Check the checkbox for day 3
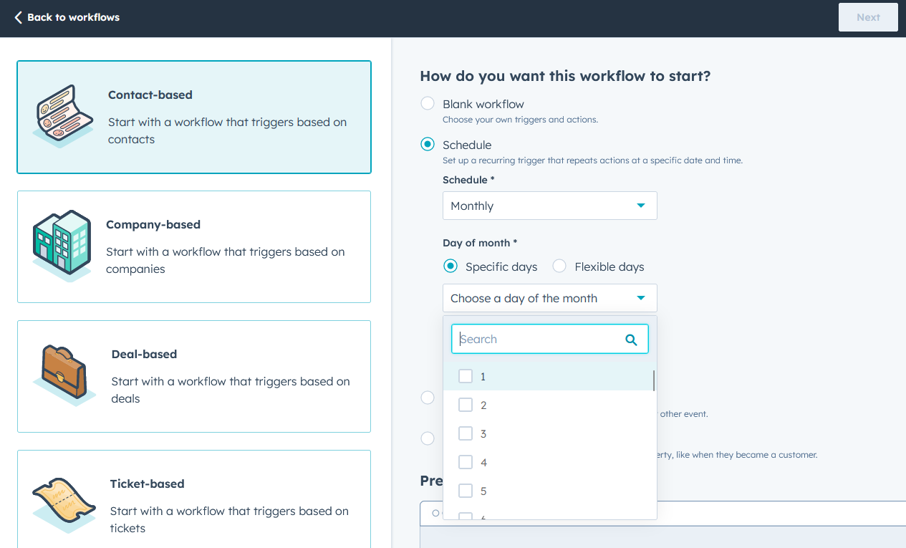The image size is (906, 548). [x=466, y=433]
